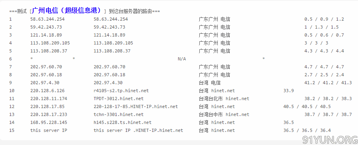Click the 113.108.209.105 hostname entry
Image resolution: width=358 pixels, height=145 pixels.
[113, 43]
